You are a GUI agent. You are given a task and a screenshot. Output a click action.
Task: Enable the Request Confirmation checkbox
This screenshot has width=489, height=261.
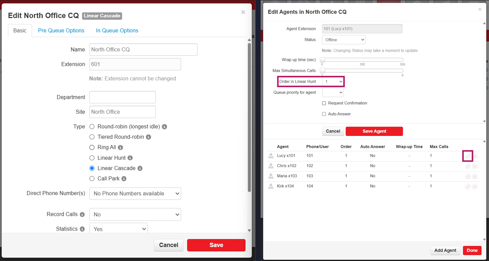324,103
